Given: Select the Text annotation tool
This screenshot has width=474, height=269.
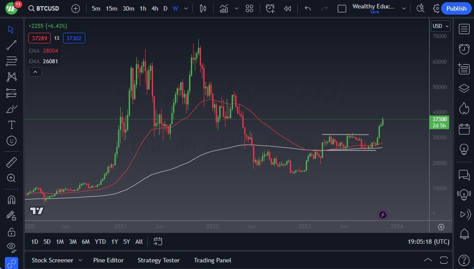Looking at the screenshot, I should click(12, 125).
